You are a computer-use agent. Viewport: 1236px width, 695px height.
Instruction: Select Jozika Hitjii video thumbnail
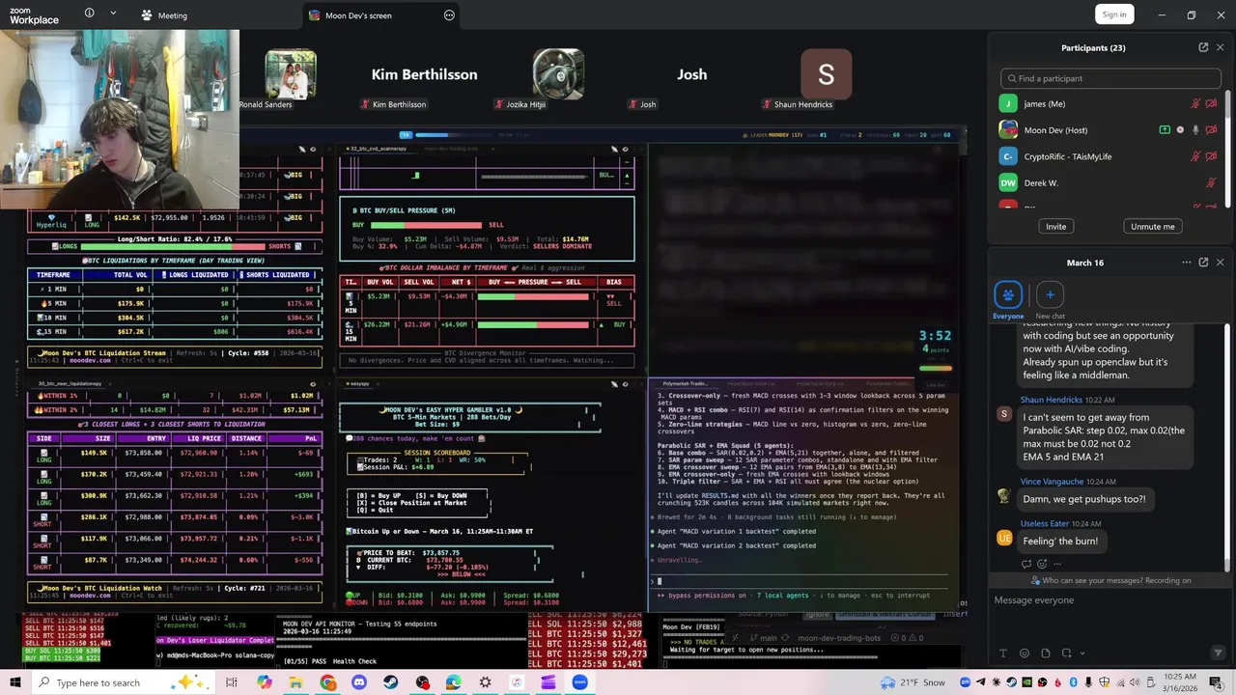click(x=558, y=74)
